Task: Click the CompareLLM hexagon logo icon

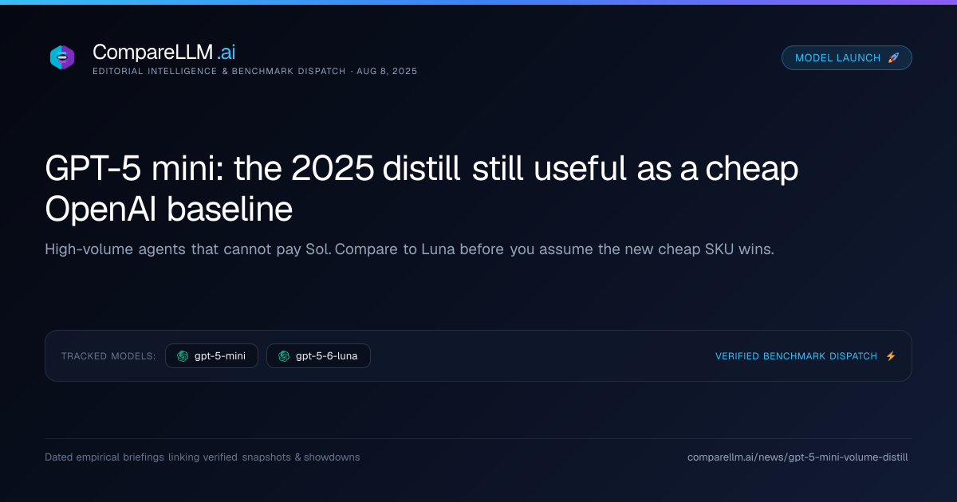Action: (x=62, y=57)
